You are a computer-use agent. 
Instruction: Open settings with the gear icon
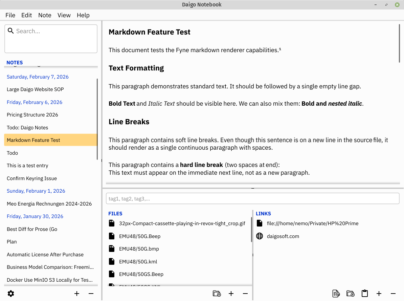click(11, 294)
